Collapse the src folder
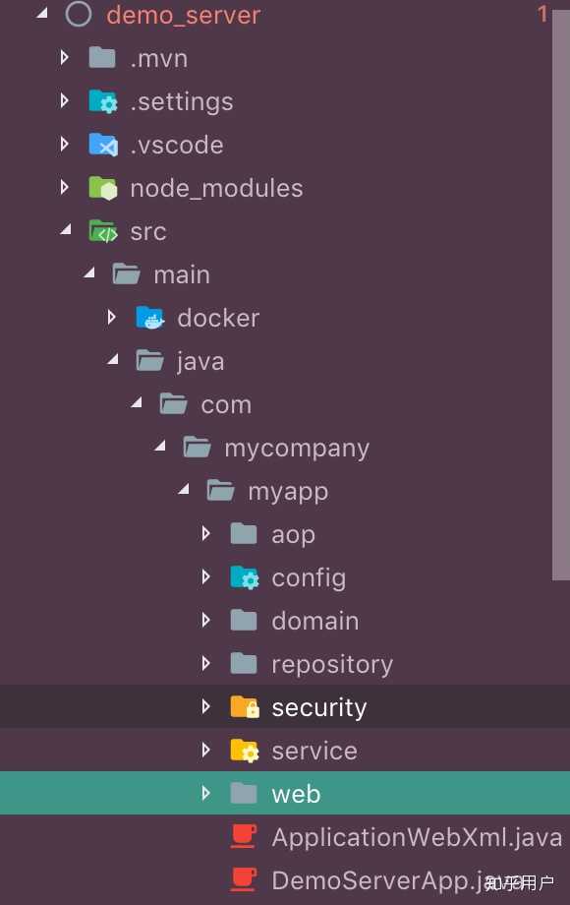Viewport: 570px width, 905px height. pos(65,230)
